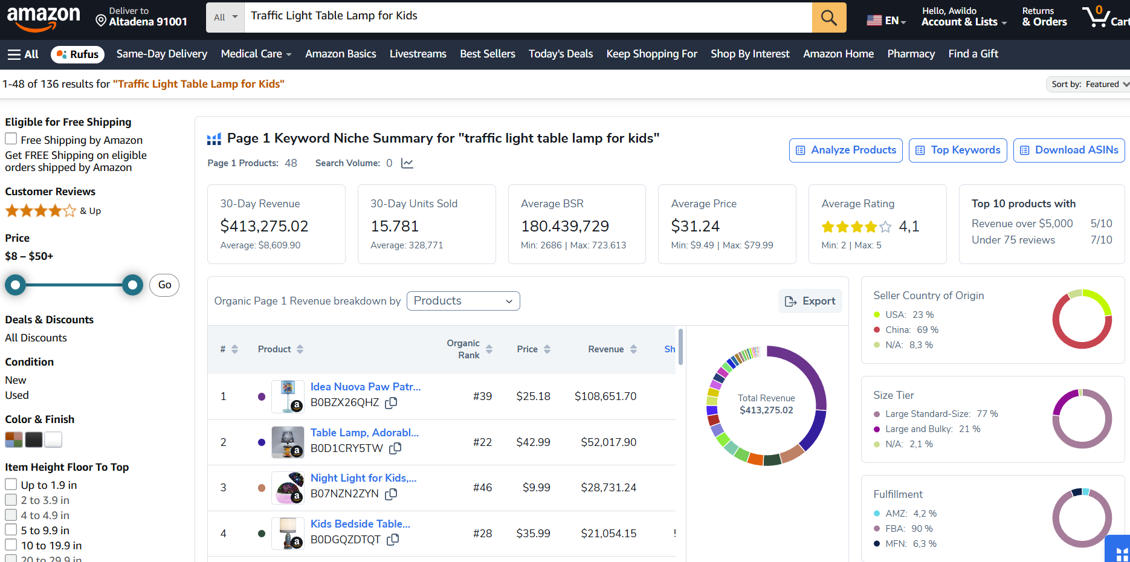The width and height of the screenshot is (1130, 562).
Task: Open the revenue breakdown Products dropdown
Action: (463, 301)
